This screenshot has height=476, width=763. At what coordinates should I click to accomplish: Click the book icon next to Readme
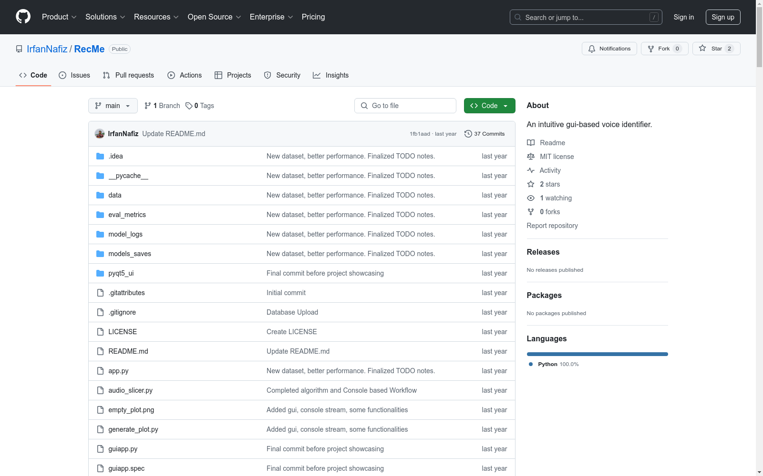click(531, 143)
